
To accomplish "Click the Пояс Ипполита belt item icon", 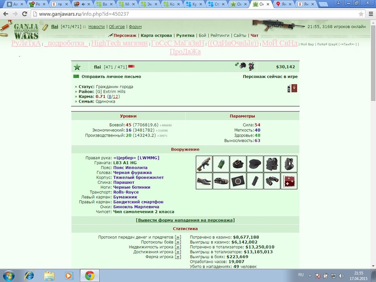I will 238,164.
